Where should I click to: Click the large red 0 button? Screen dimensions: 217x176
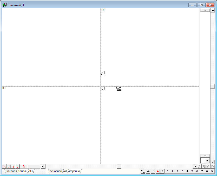pyautogui.click(x=24, y=167)
